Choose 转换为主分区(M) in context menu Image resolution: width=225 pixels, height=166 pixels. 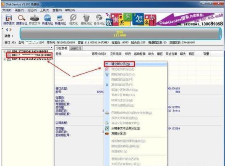click(136, 100)
